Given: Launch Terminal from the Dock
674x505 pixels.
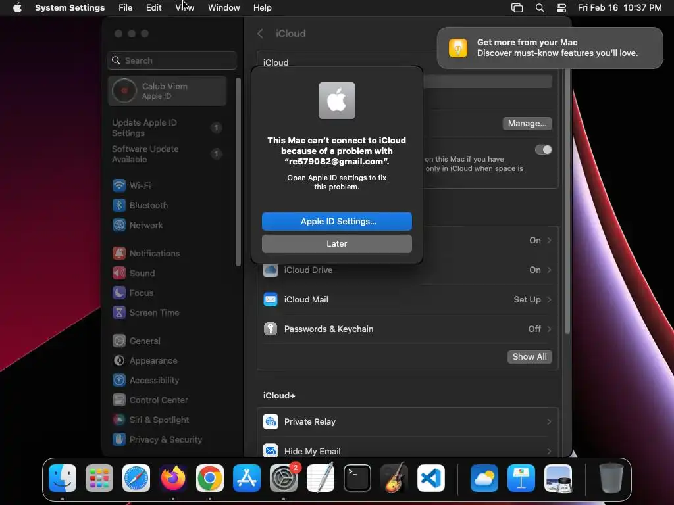Looking at the screenshot, I should (x=357, y=478).
